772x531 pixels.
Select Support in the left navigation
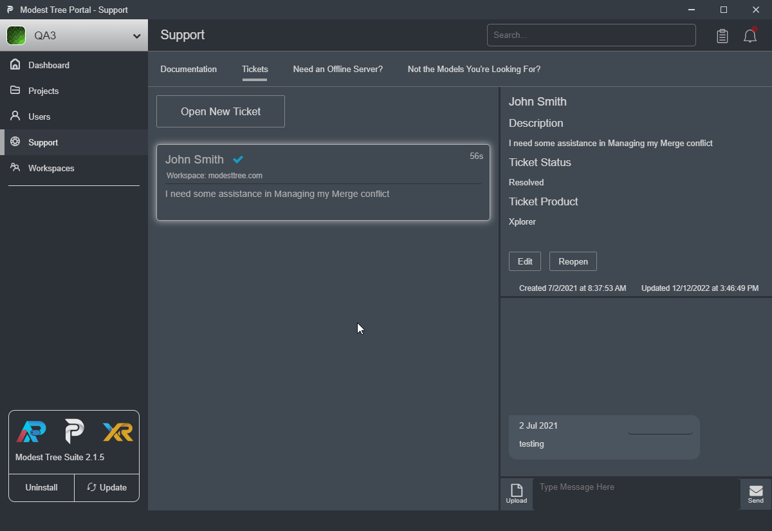(74, 142)
